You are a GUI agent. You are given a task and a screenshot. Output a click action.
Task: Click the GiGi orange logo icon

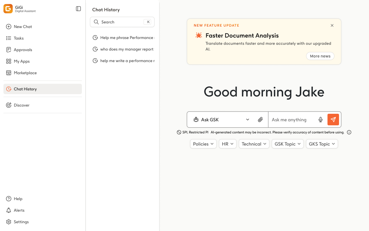click(x=8, y=9)
